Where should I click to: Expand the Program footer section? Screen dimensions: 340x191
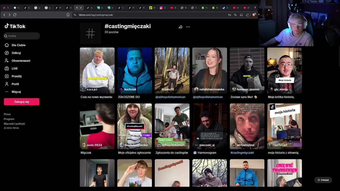[x=9, y=119]
